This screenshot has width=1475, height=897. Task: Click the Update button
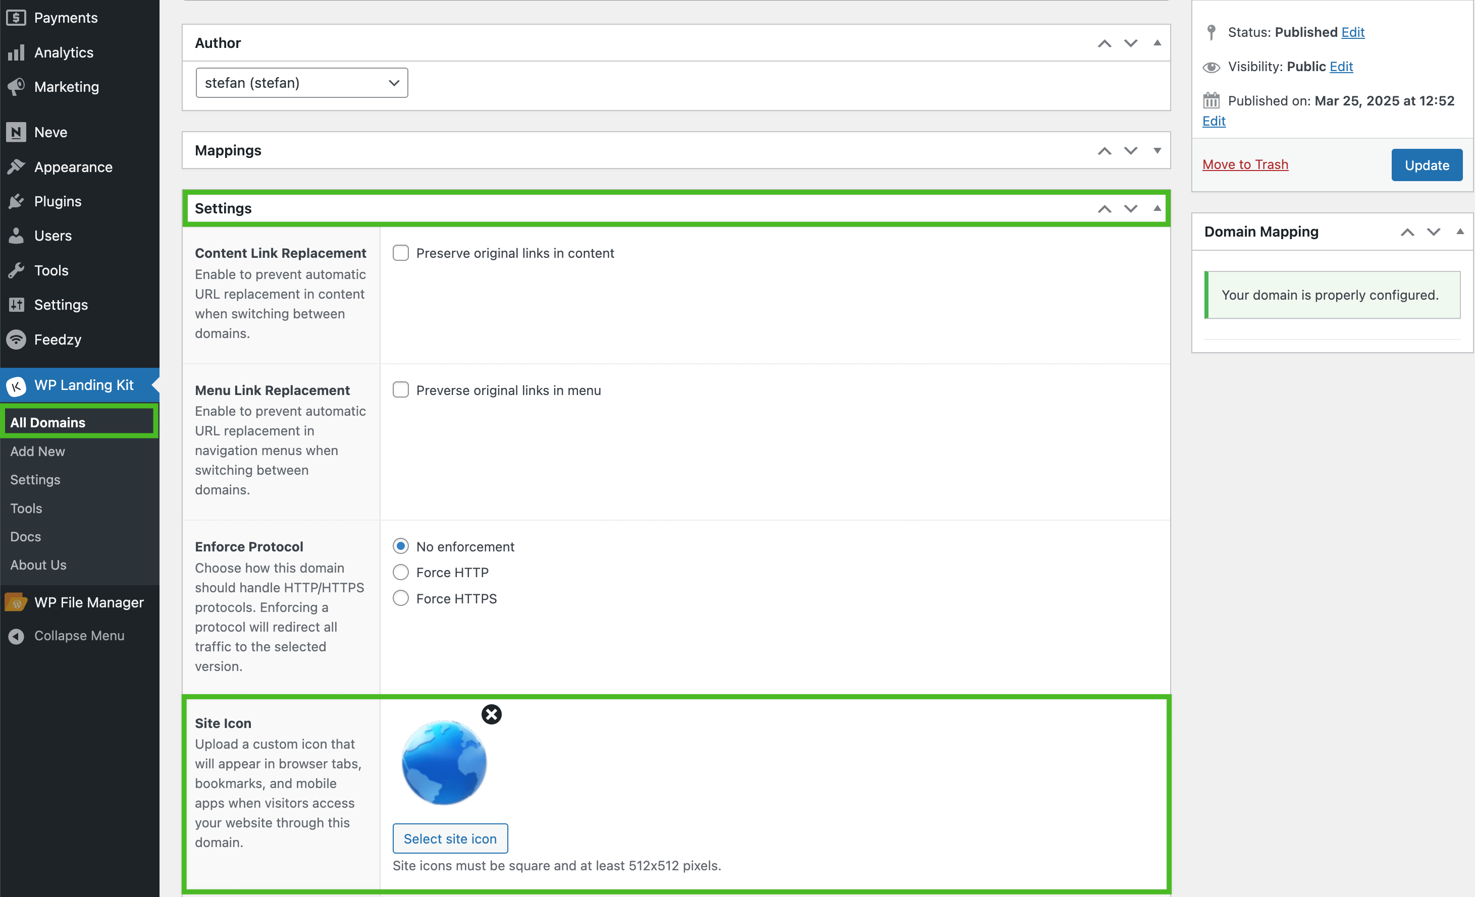pyautogui.click(x=1426, y=165)
